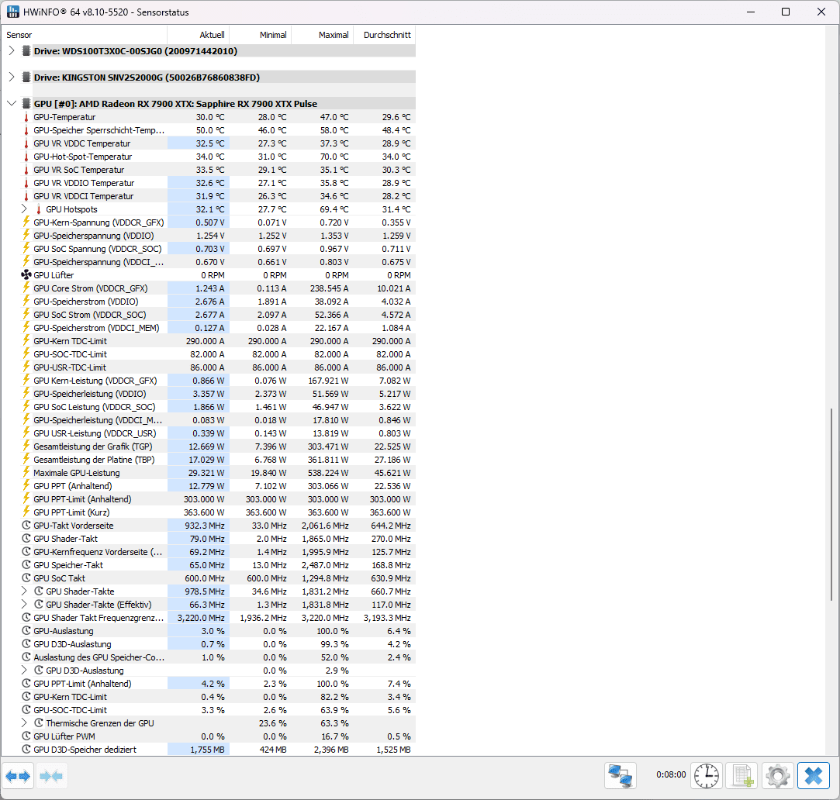The image size is (840, 800).
Task: Reset the elapsed time clock
Action: [x=707, y=776]
